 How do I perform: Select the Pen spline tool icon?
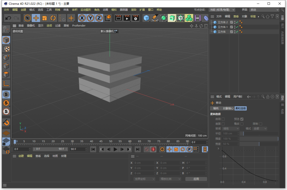(155, 18)
